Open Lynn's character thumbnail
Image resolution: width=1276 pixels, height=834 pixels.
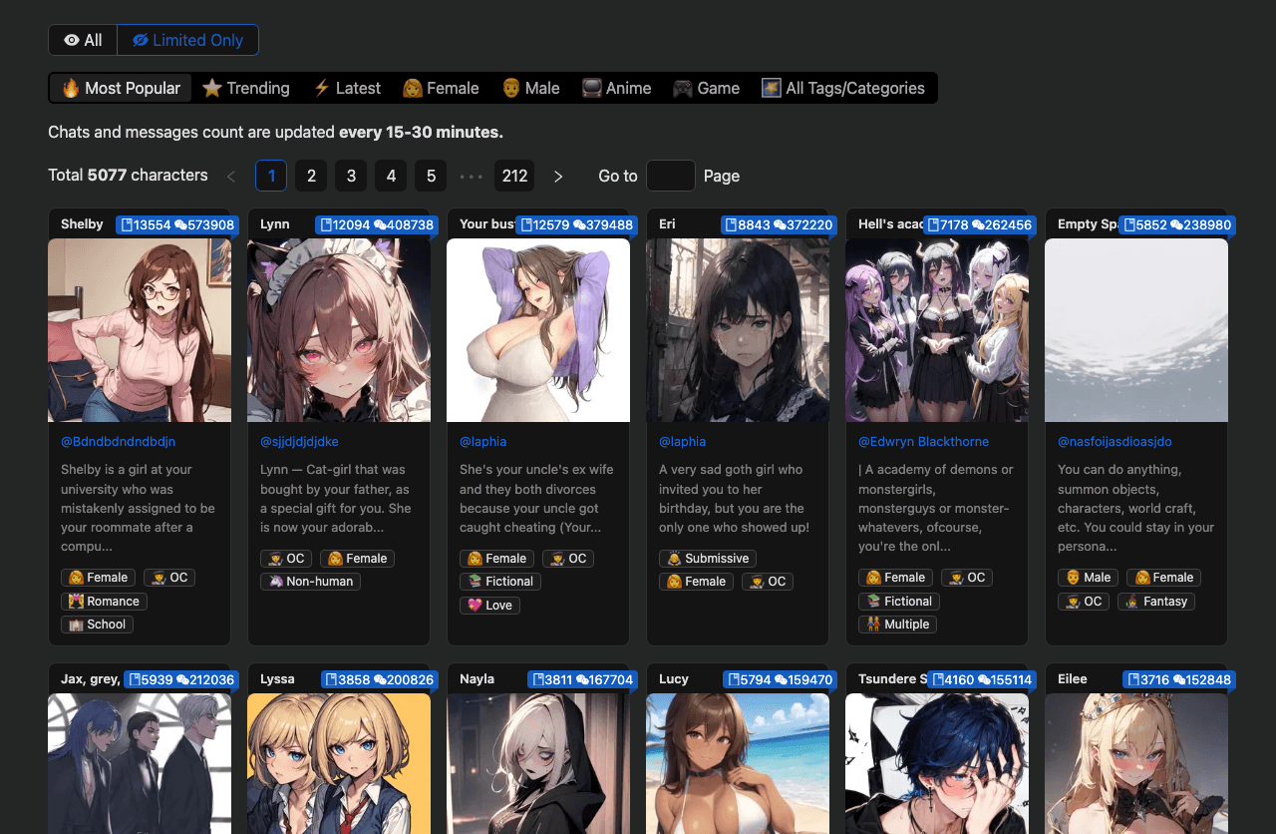[x=339, y=330]
